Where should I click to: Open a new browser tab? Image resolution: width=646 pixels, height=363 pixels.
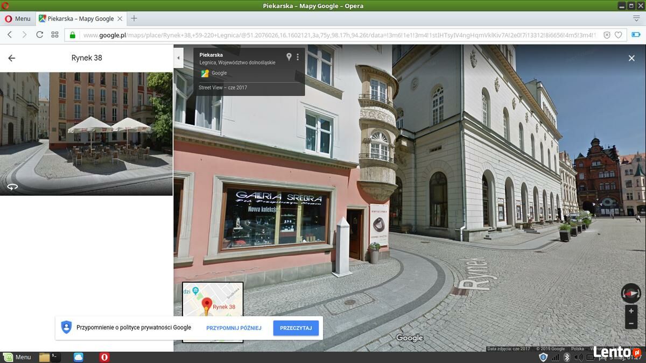click(134, 18)
